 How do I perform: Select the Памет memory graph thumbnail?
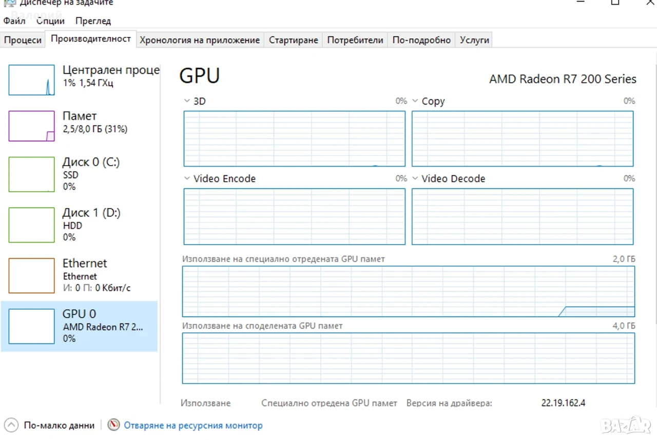(x=31, y=126)
